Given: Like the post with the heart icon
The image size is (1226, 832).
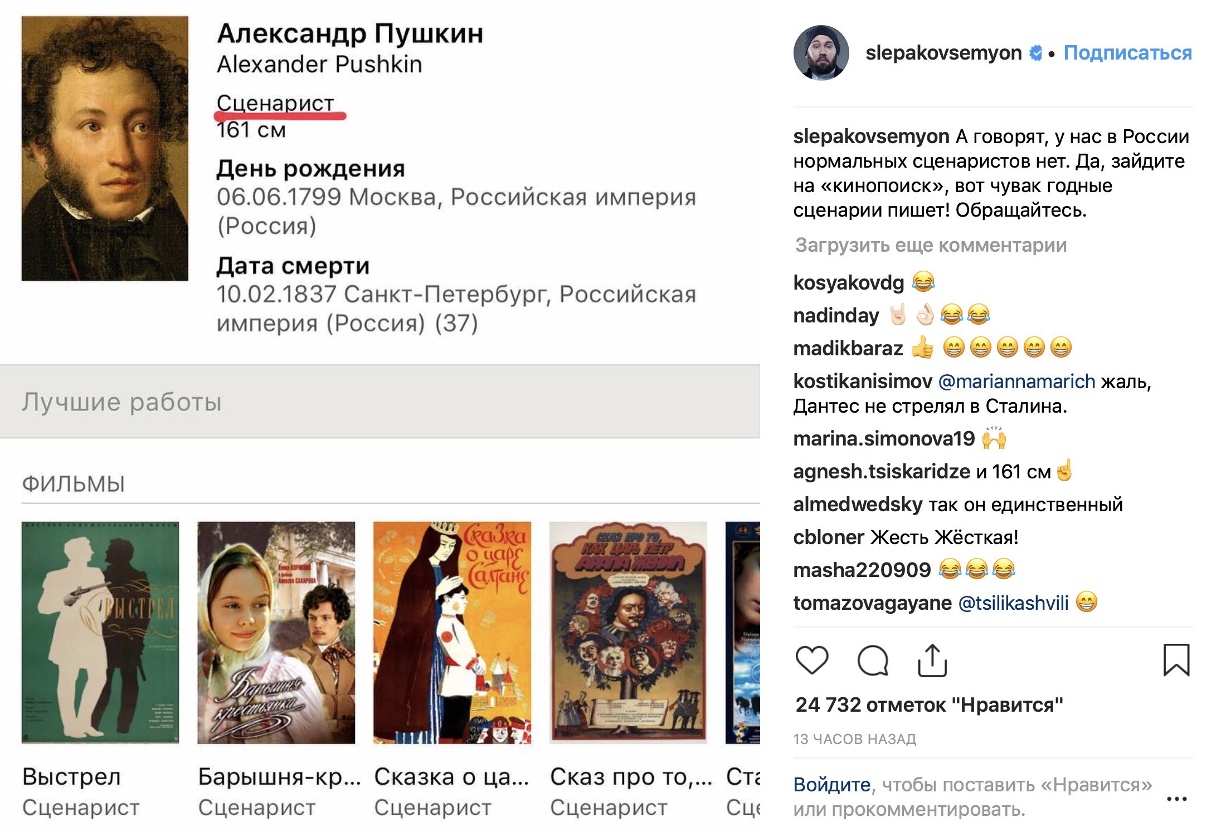Looking at the screenshot, I should 812,660.
